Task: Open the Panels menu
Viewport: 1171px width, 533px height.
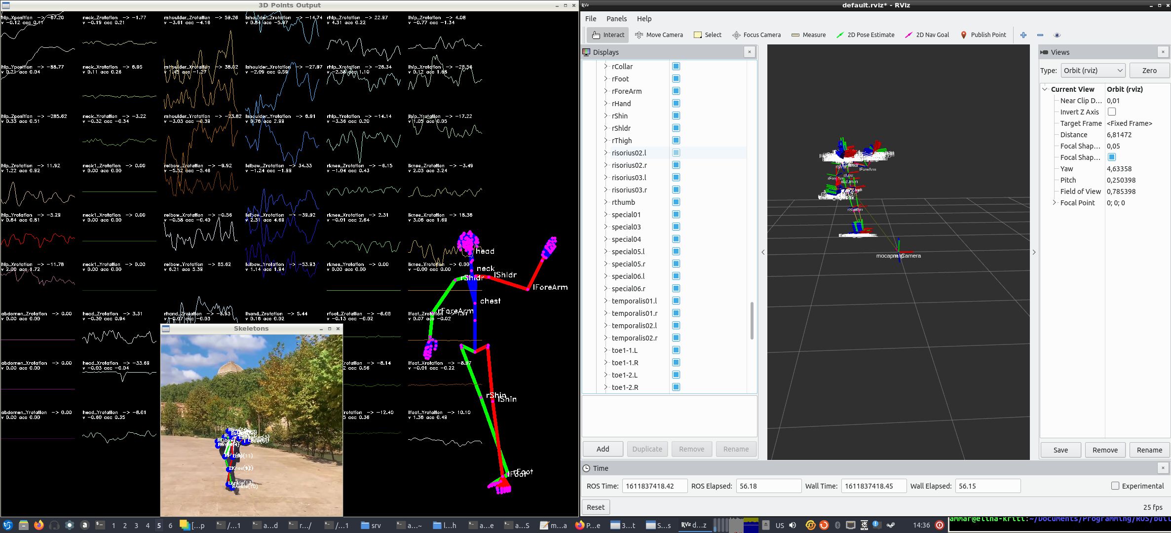Action: click(x=616, y=18)
